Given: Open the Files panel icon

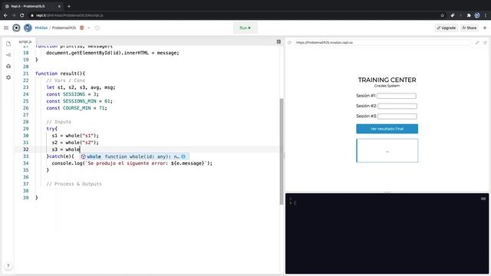Looking at the screenshot, I should tap(8, 44).
